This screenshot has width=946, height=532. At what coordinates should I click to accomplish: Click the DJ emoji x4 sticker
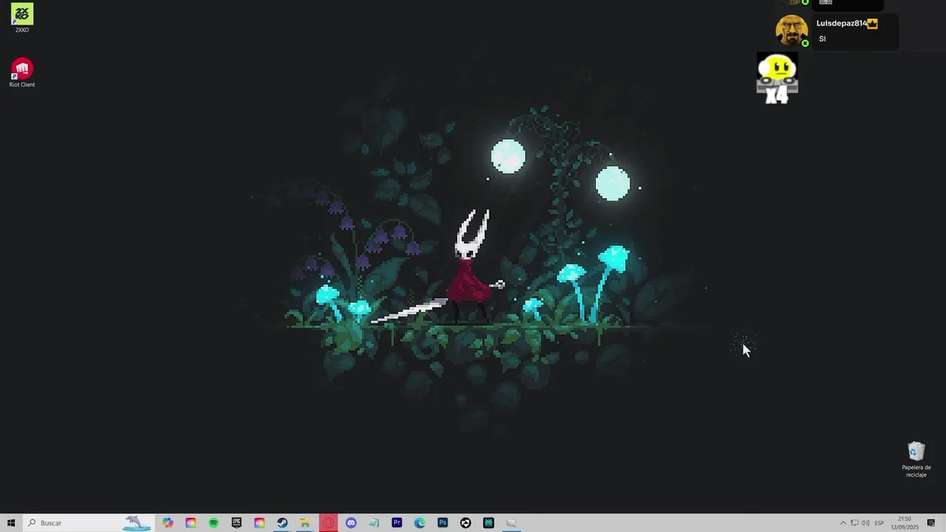[777, 78]
